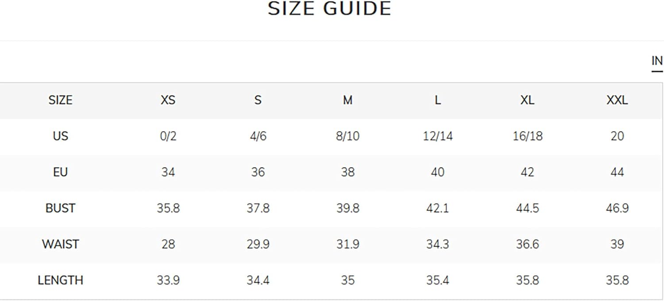The width and height of the screenshot is (664, 301).
Task: Switch units using the IN tab
Action: (x=657, y=61)
